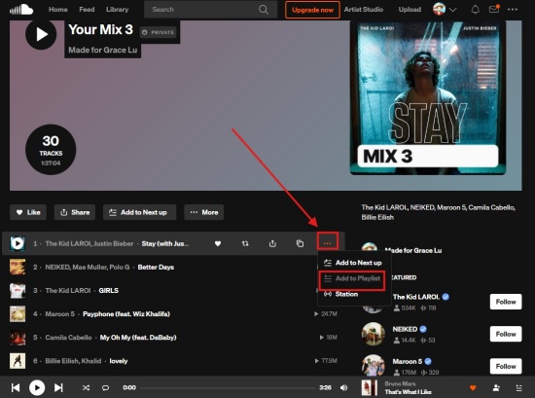Expand the chevron beside profile avatar
The width and height of the screenshot is (535, 398).
coord(452,10)
